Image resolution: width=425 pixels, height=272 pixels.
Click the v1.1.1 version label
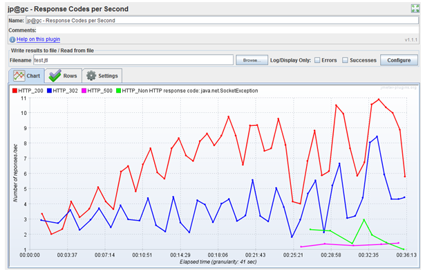(411, 40)
